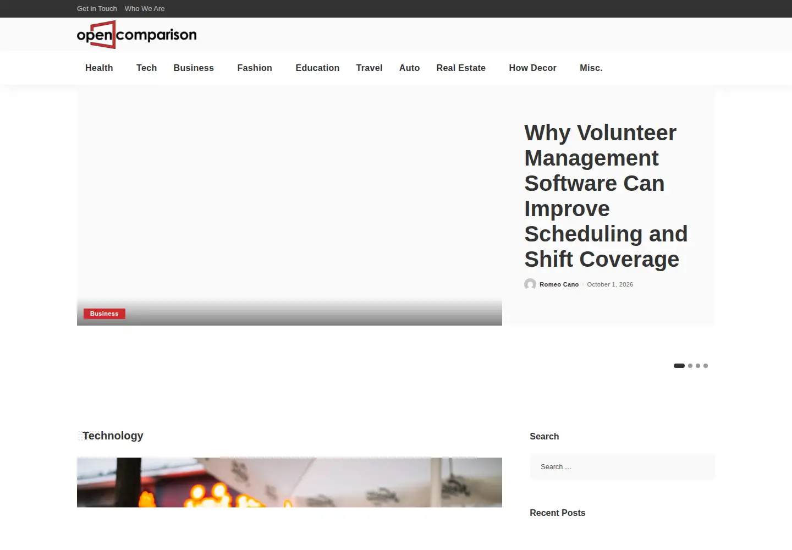This screenshot has width=792, height=550.
Task: Click the Recent Posts heading
Action: 557,513
